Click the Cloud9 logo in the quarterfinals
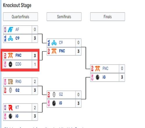 point(10,38)
